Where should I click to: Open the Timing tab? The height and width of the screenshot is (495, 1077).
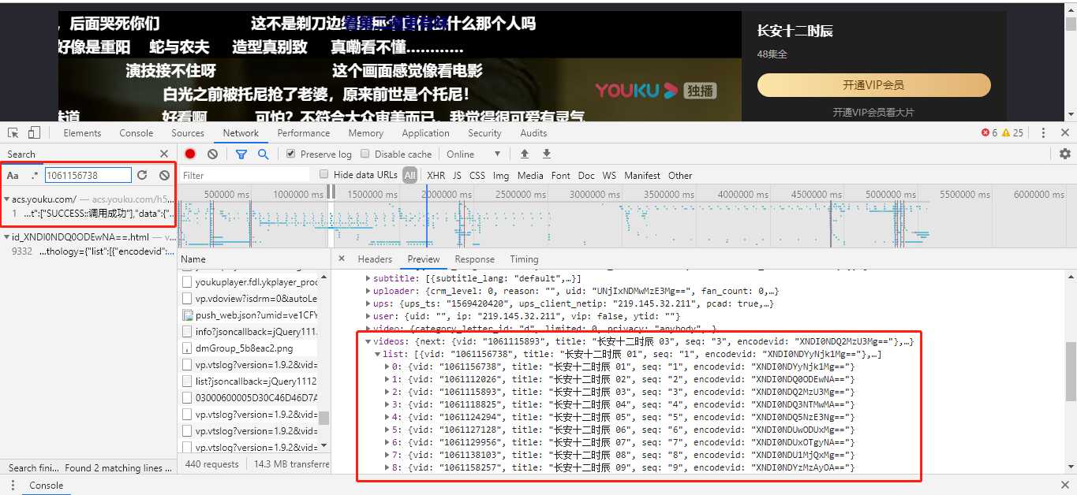tap(524, 259)
